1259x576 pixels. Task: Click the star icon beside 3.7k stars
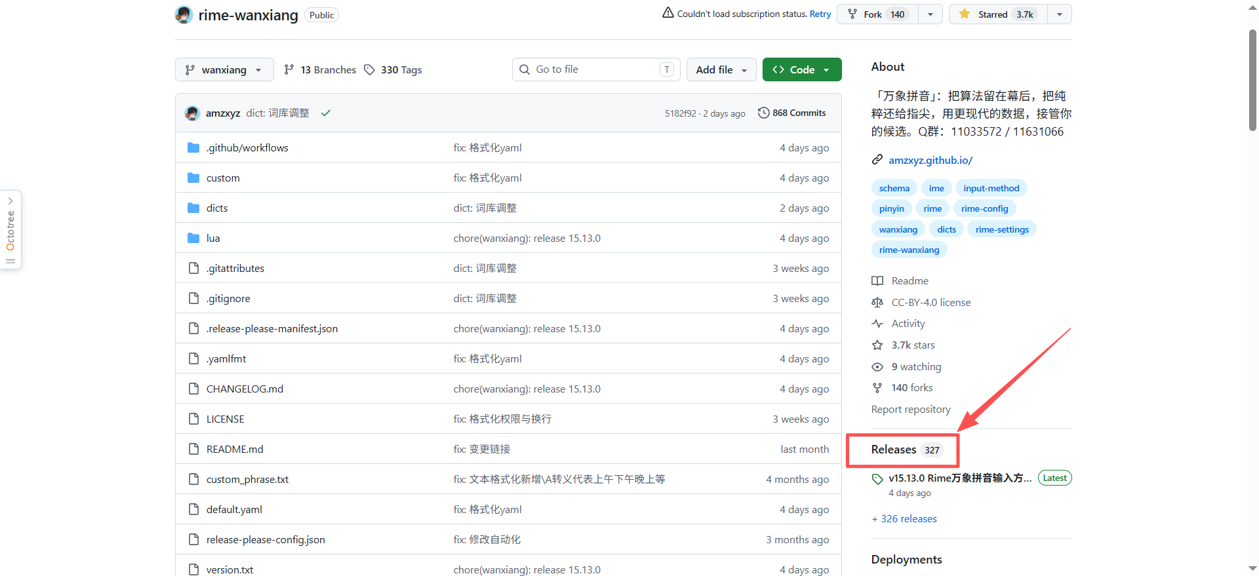[x=877, y=345]
